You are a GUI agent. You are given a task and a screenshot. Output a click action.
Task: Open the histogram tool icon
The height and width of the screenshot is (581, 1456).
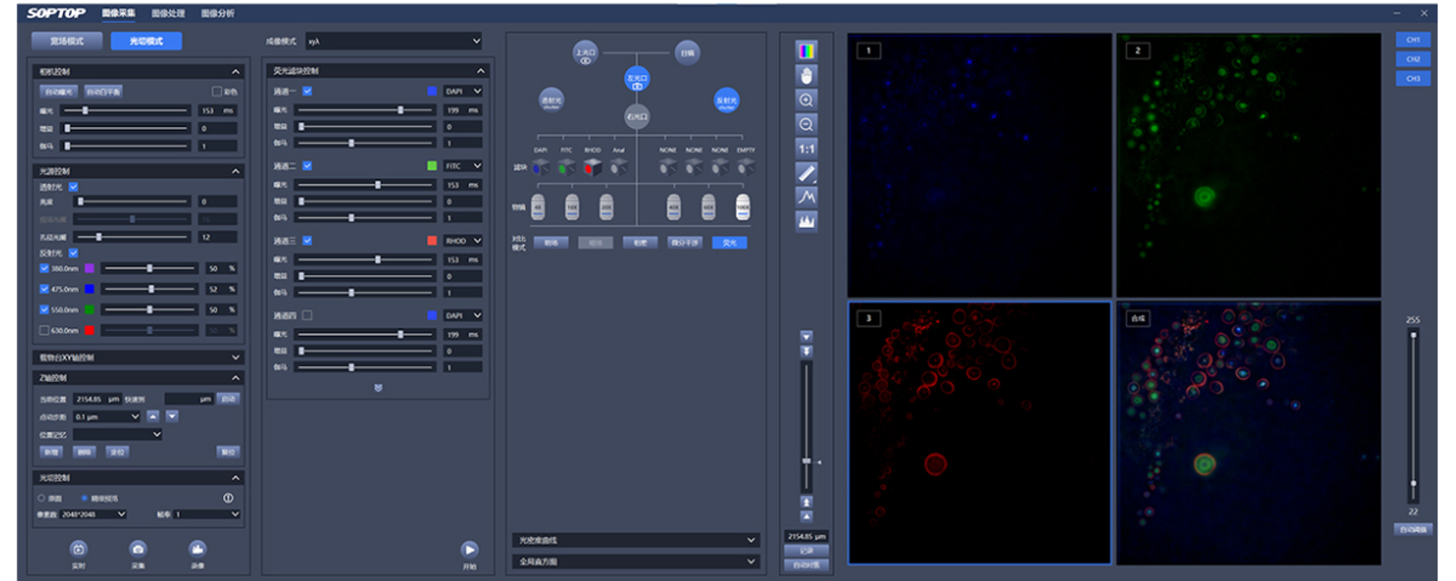point(806,220)
